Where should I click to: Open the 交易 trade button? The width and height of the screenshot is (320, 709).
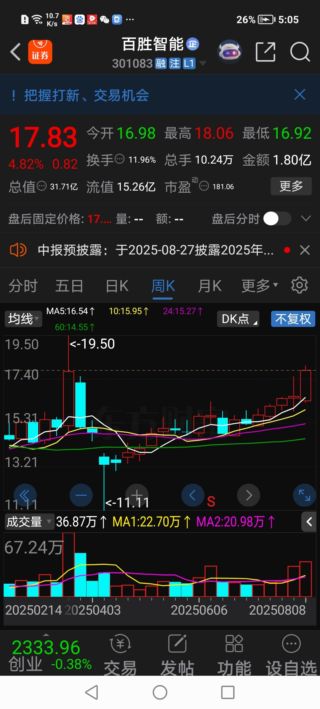[x=120, y=656]
